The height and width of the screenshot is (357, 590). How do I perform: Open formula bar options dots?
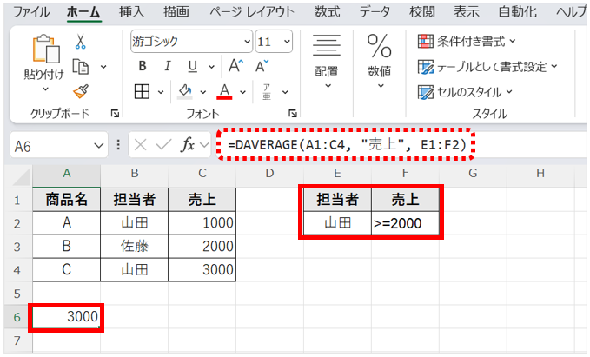click(x=118, y=145)
